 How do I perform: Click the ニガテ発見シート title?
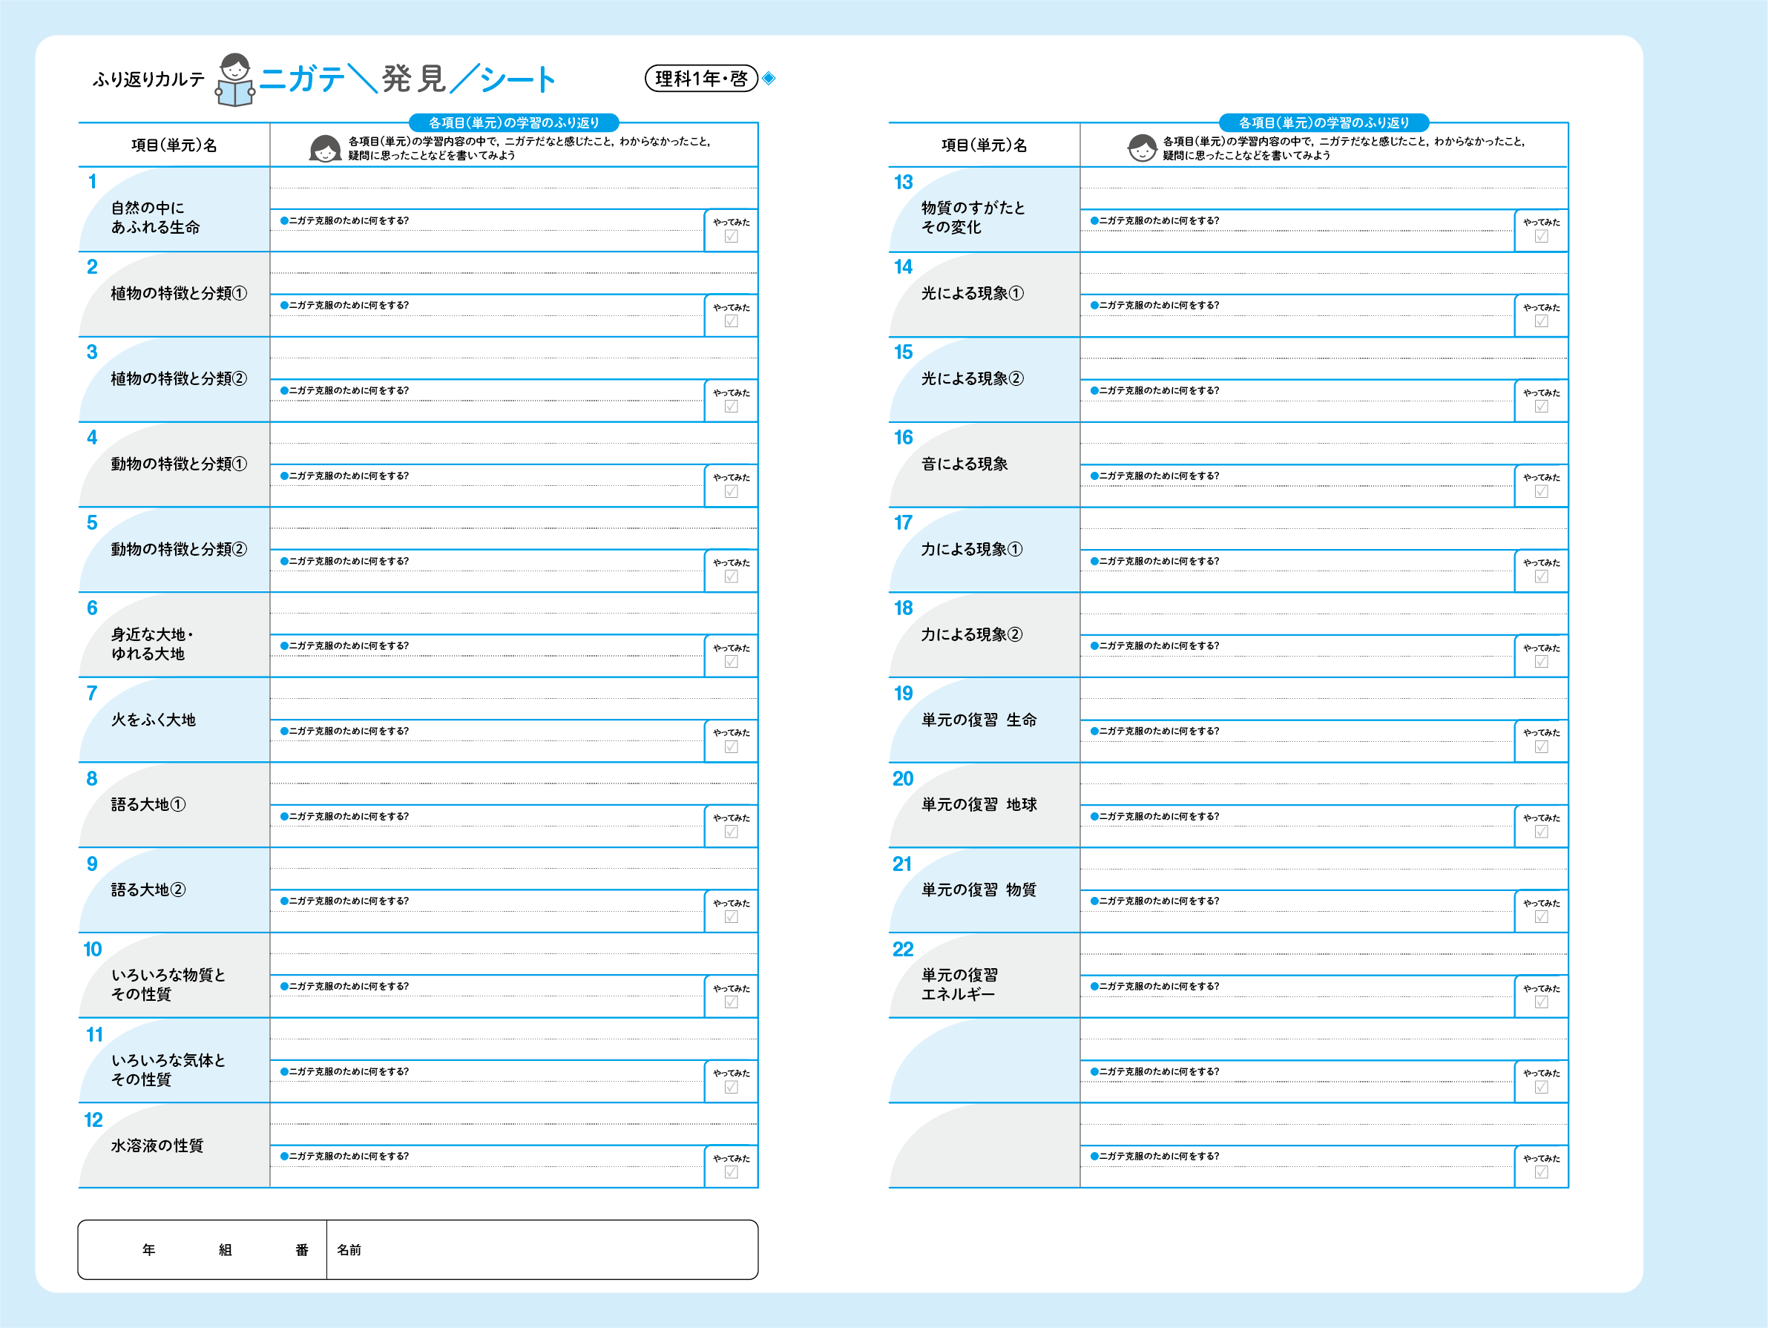[x=407, y=79]
